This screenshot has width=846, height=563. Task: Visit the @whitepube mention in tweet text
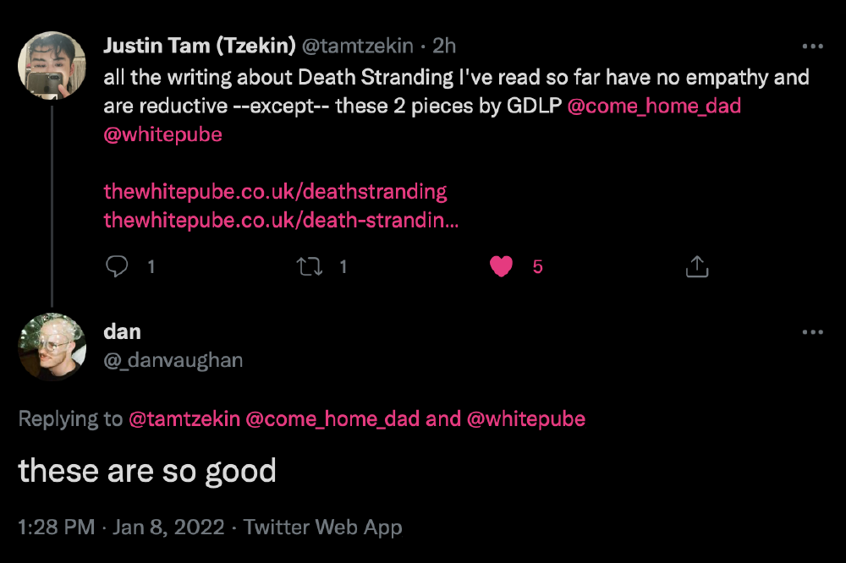tap(162, 134)
